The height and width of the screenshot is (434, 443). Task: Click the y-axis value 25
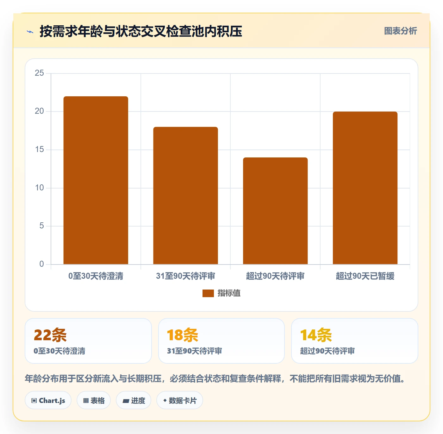point(39,73)
